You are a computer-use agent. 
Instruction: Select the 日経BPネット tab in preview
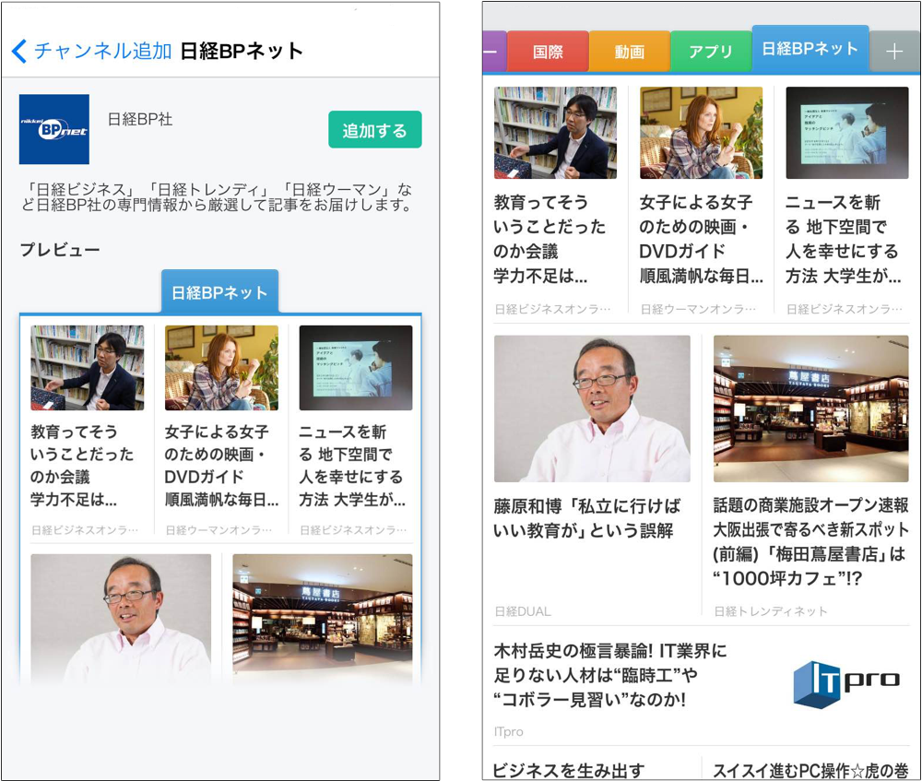(219, 291)
